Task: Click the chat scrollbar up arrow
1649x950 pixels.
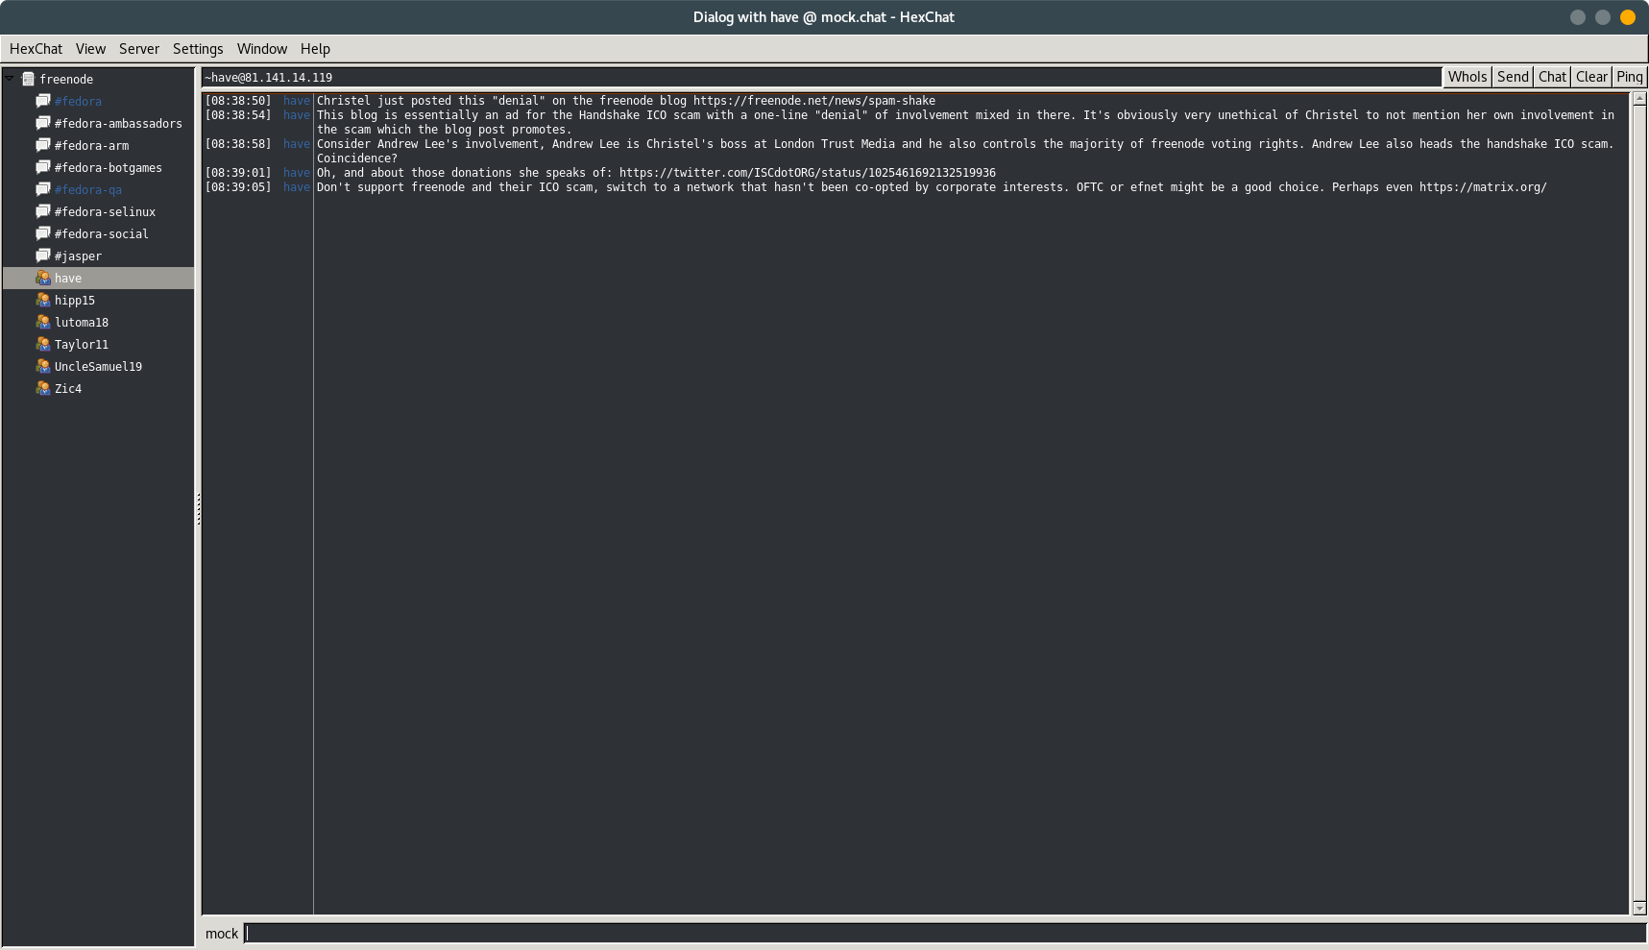Action: [x=1639, y=98]
